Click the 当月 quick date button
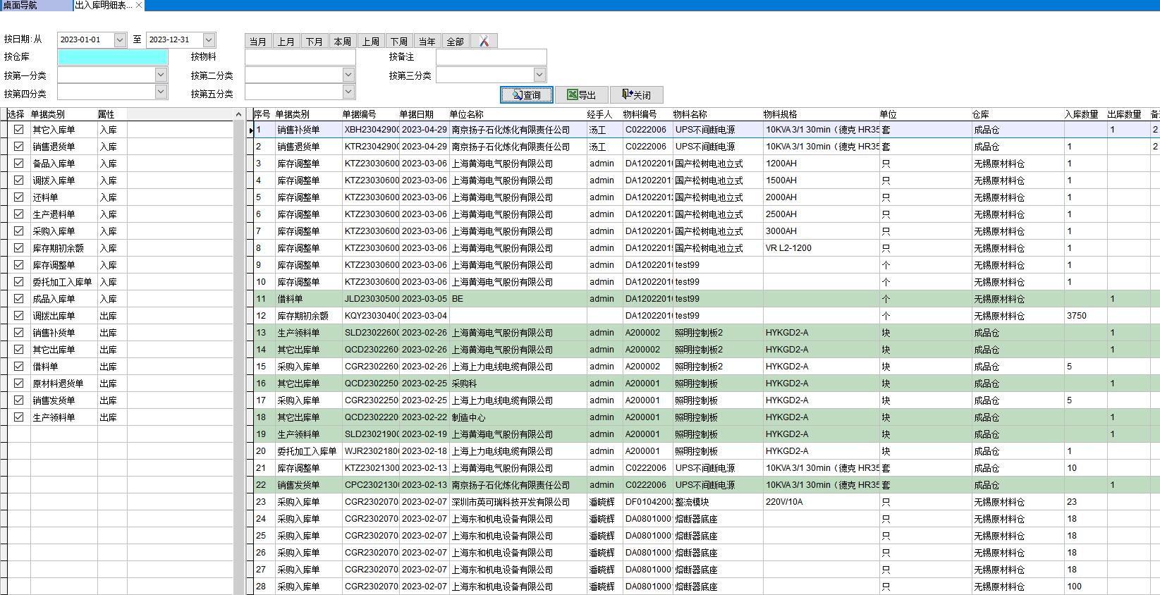 (258, 41)
